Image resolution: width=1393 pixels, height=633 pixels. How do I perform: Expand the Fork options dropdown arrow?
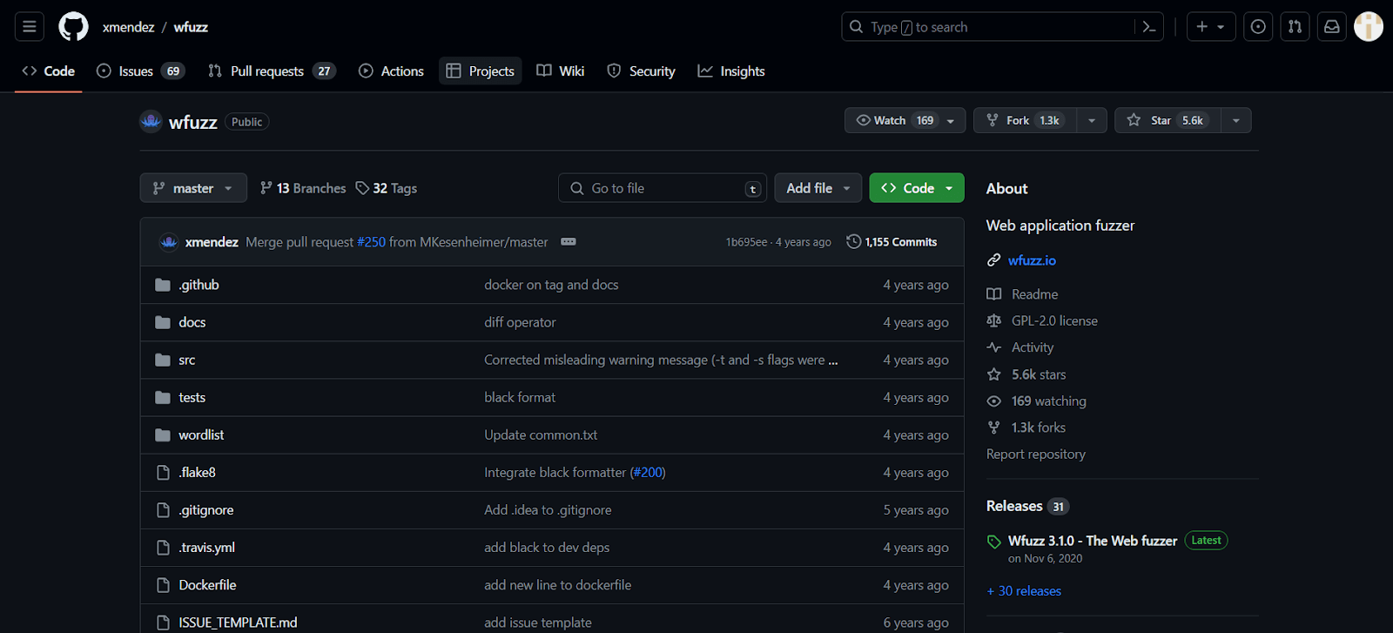coord(1092,120)
